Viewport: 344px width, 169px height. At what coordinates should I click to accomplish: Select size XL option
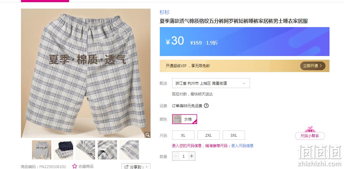coord(183,135)
